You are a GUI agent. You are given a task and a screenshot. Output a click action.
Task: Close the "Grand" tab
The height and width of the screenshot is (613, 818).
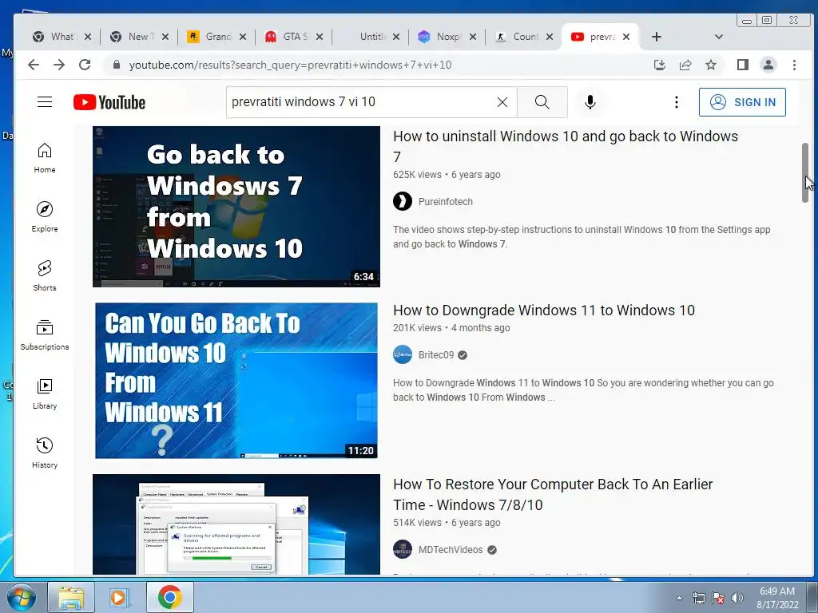click(x=243, y=37)
